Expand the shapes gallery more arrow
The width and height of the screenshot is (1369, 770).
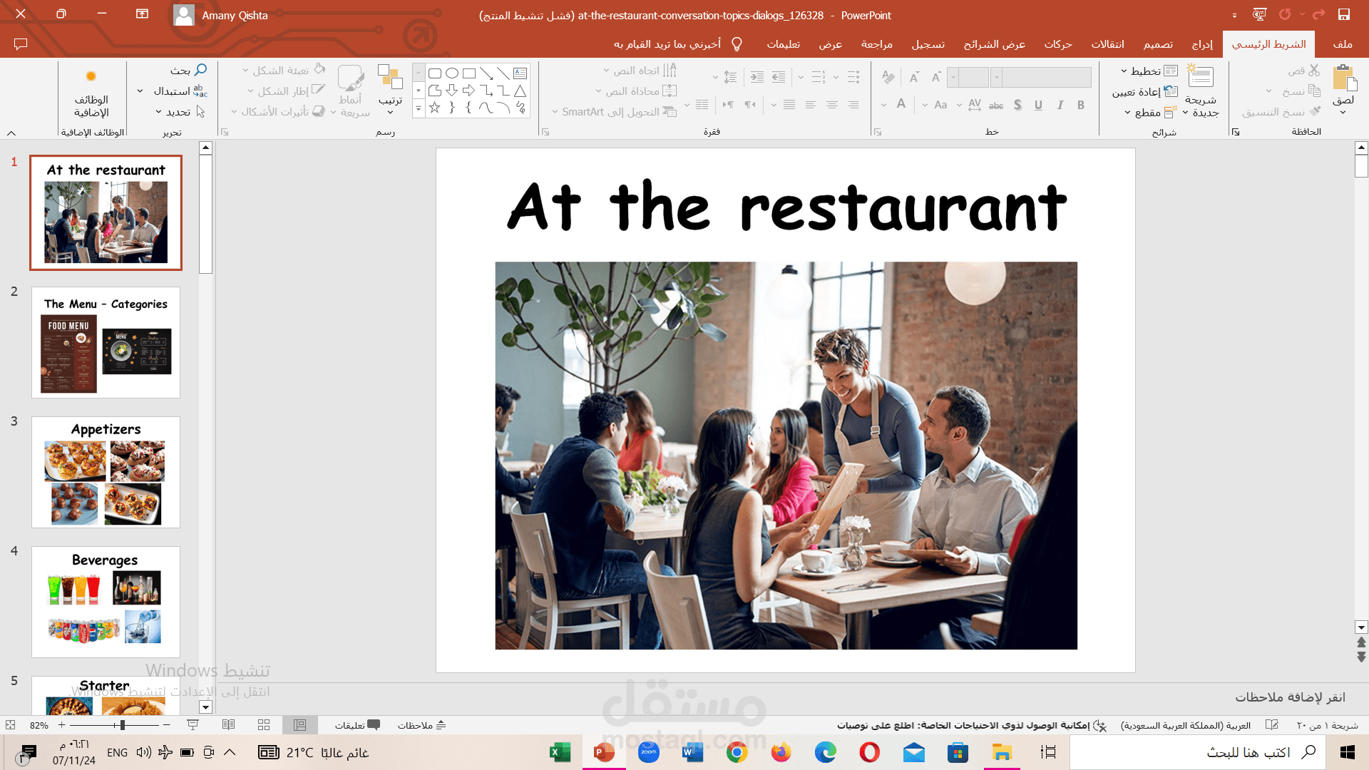[x=419, y=108]
